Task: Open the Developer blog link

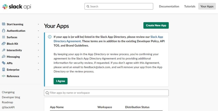Action: point(11,97)
